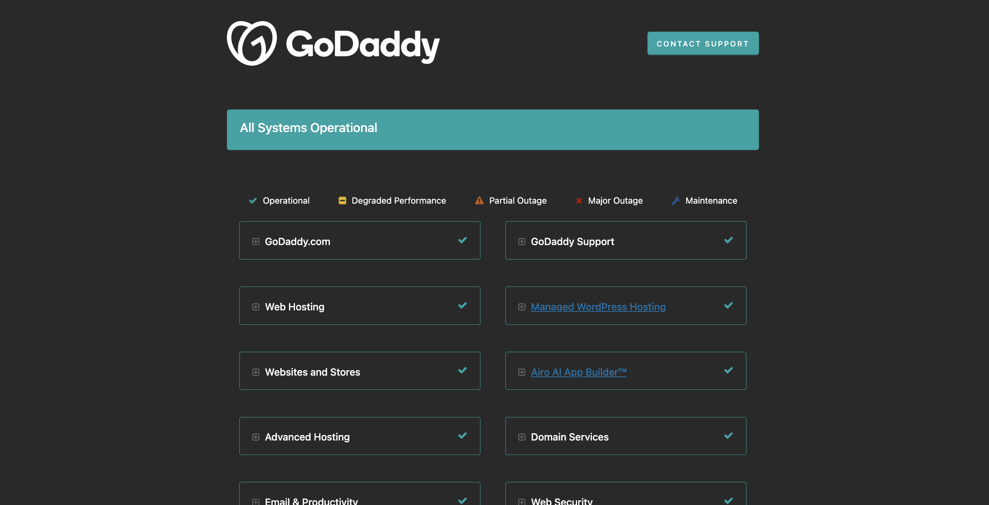The height and width of the screenshot is (505, 989).
Task: Open the Managed WordPress Hosting link
Action: (x=598, y=307)
